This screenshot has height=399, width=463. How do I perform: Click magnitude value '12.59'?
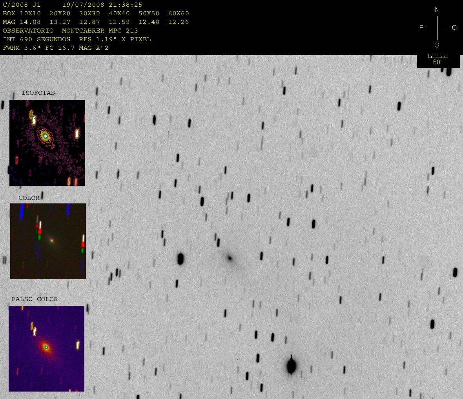coord(119,22)
